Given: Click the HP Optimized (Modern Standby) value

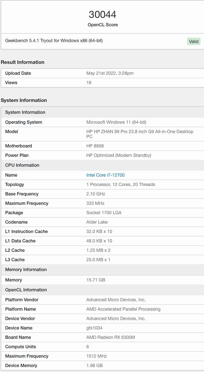Looking at the screenshot, I should pos(119,155).
